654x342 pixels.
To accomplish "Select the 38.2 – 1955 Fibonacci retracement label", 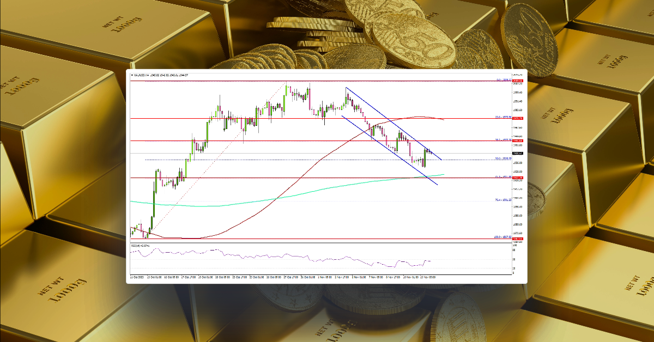I will [500, 139].
